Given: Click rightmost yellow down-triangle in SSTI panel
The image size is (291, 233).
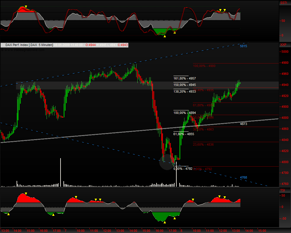Looking at the screenshot, I should pos(225,10).
